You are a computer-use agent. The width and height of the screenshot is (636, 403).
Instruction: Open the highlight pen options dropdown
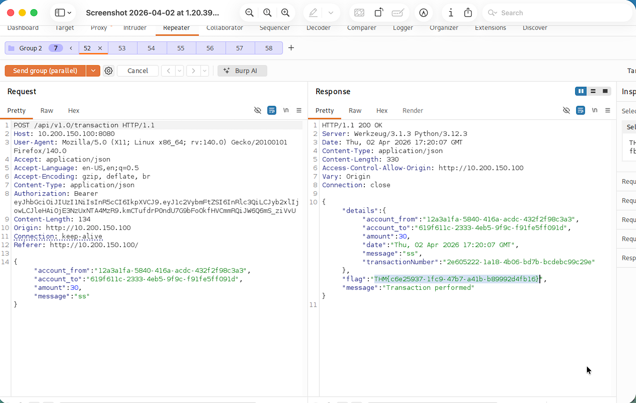click(x=331, y=13)
